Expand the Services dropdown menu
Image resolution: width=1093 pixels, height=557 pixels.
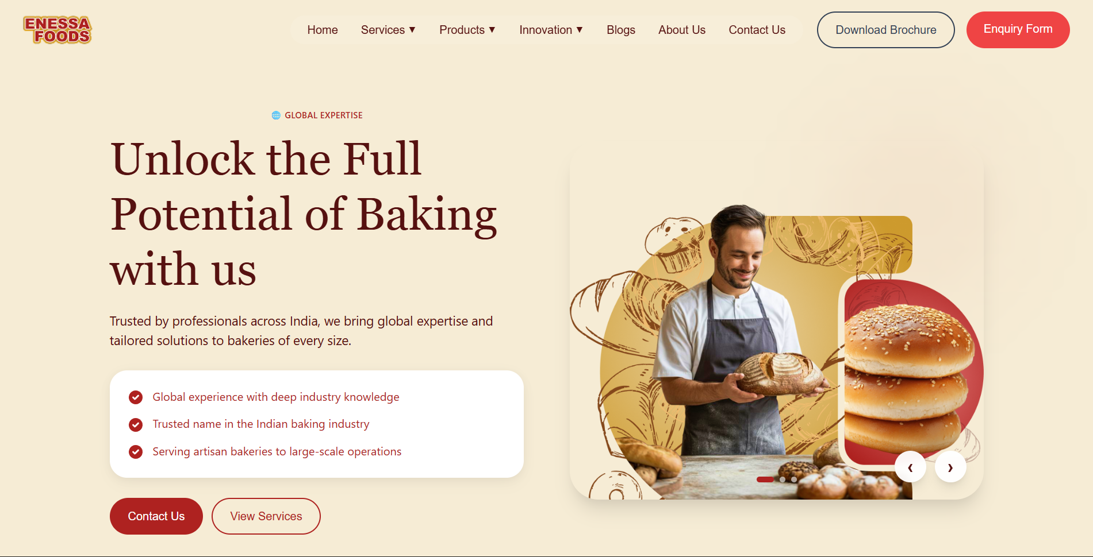388,30
